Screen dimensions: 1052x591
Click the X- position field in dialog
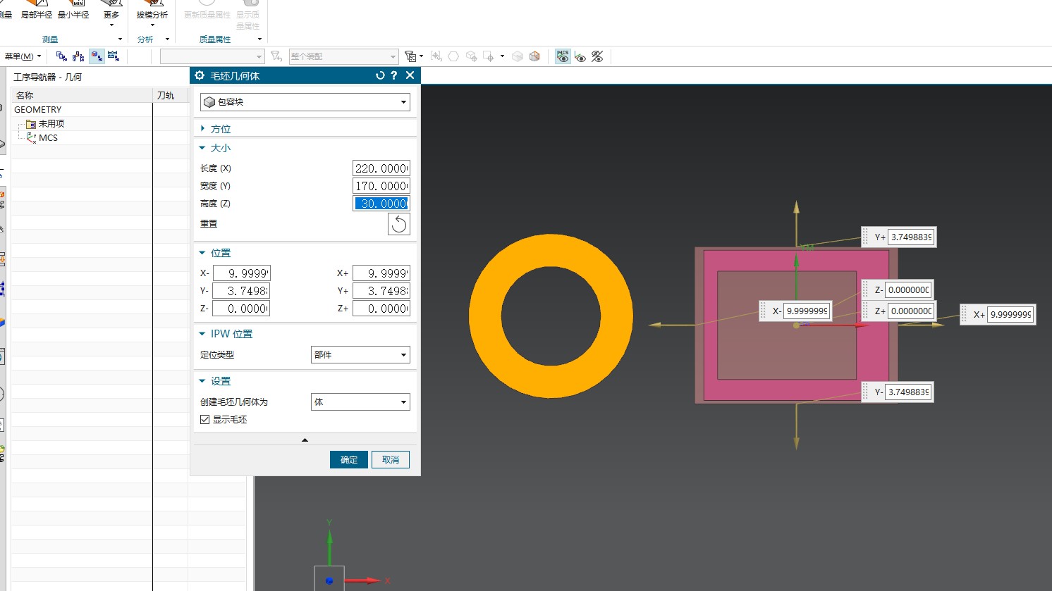click(x=242, y=273)
